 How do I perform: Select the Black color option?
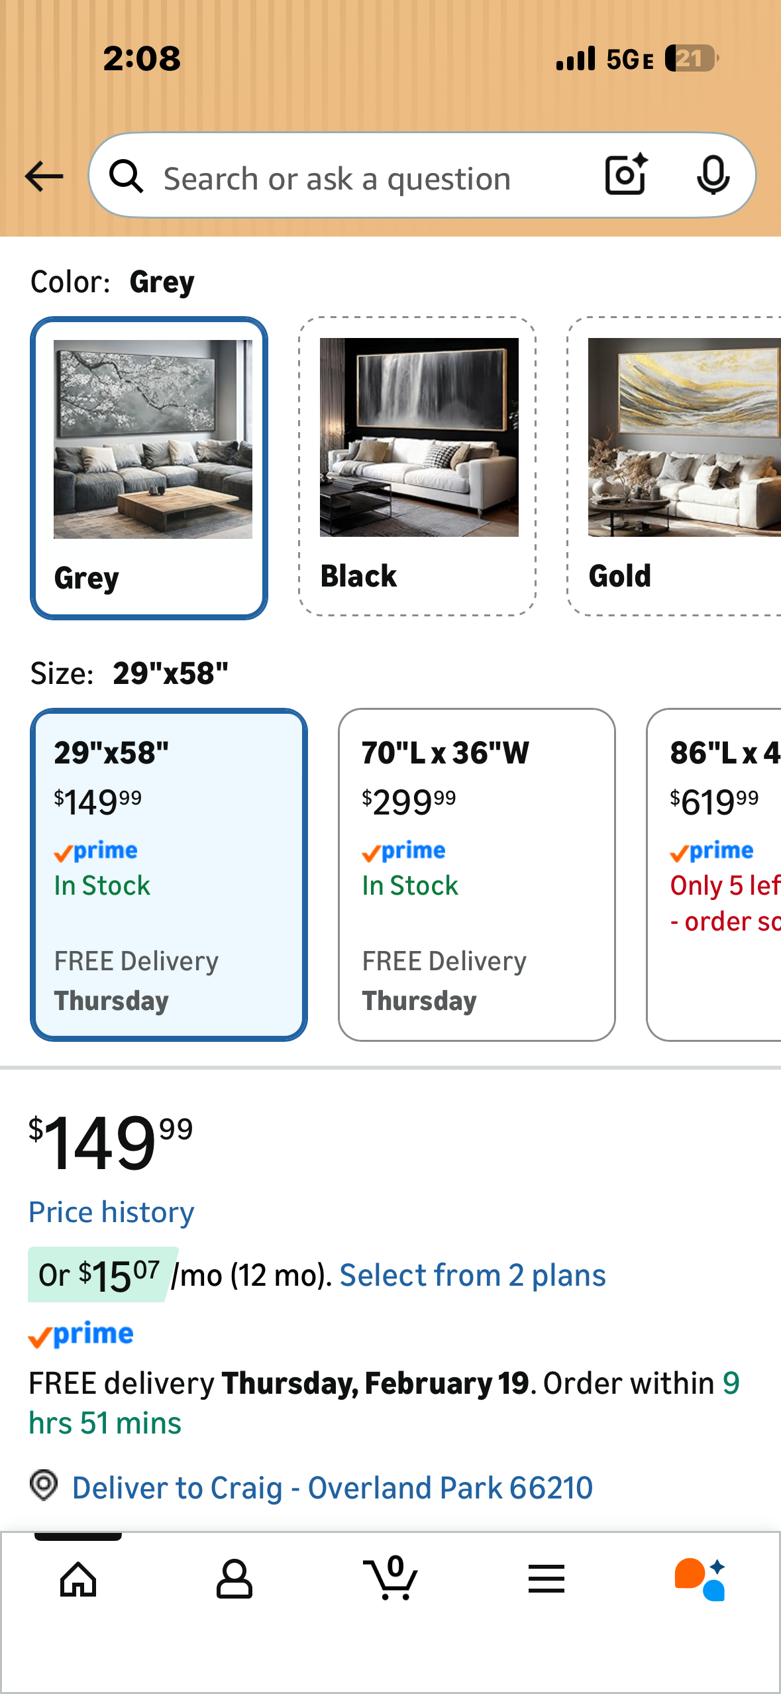coord(417,467)
